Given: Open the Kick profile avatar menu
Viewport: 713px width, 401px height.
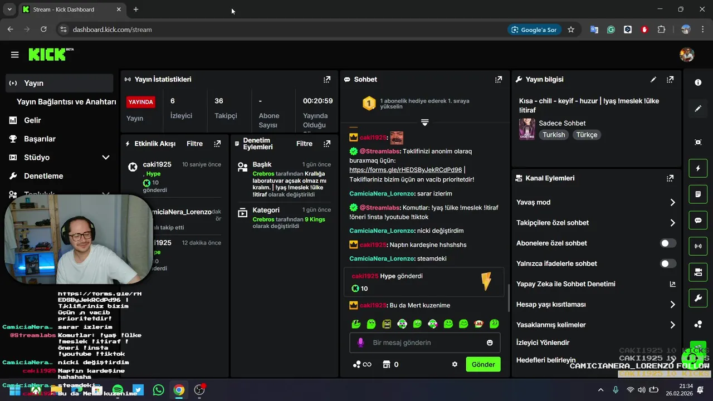Looking at the screenshot, I should (687, 55).
